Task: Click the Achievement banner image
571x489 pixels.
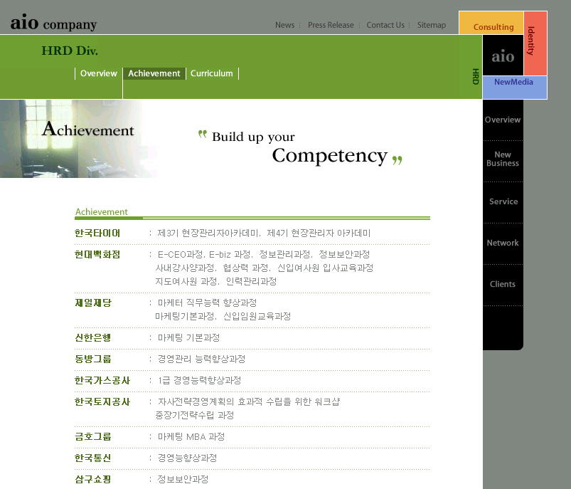Action: click(78, 139)
